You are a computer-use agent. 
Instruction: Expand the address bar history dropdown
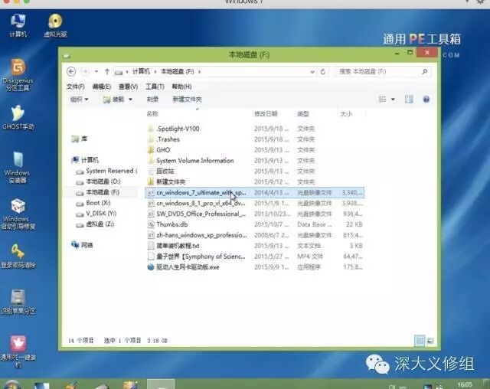(312, 72)
